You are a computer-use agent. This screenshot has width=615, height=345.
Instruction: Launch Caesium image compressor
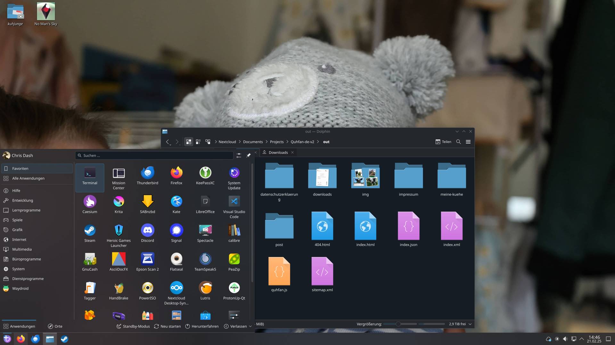tap(90, 206)
